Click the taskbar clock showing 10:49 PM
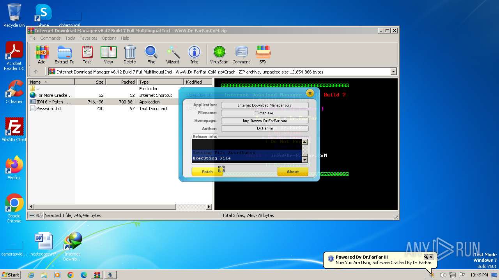 (479, 275)
